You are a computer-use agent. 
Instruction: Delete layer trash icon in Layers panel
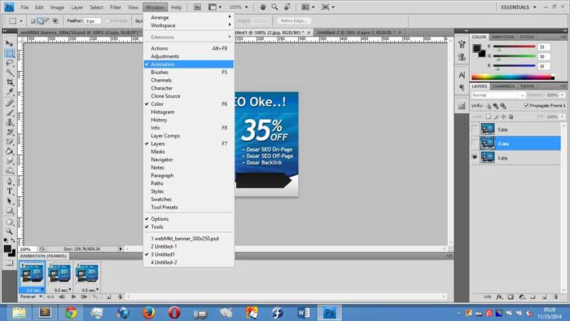(x=555, y=297)
